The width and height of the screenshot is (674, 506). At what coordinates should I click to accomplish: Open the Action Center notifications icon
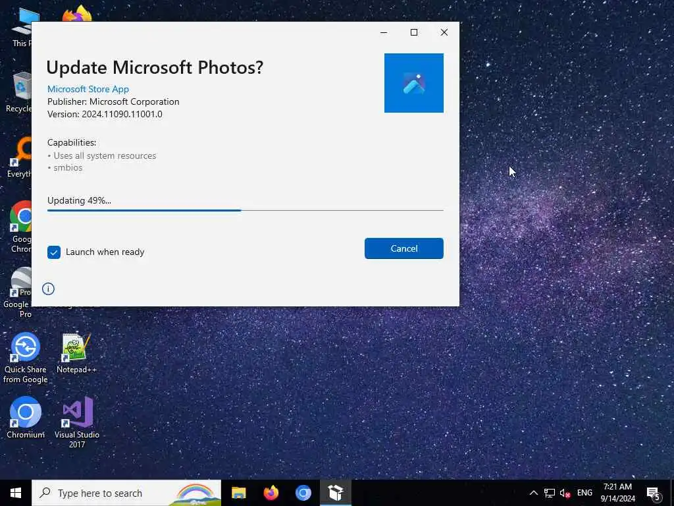[654, 493]
